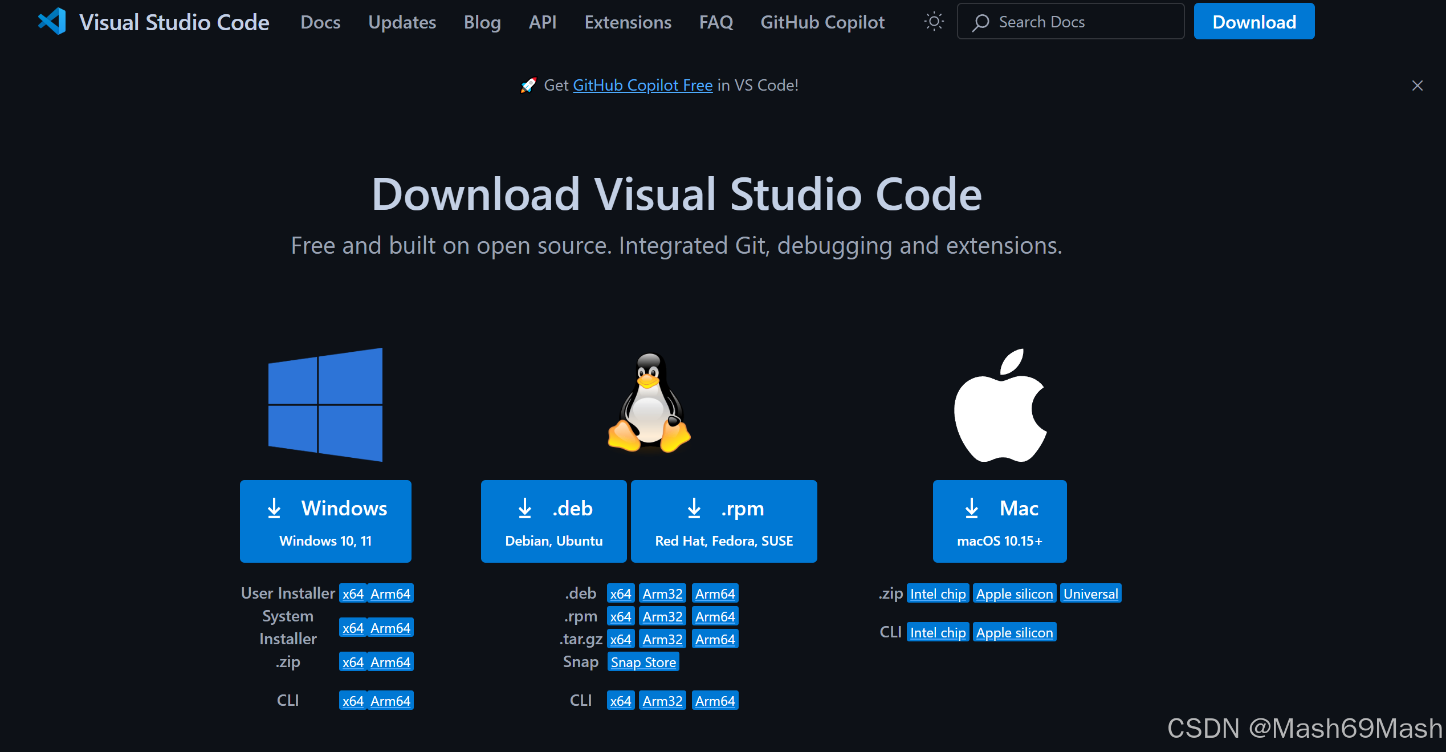Select the Windows logo graphic
Viewport: 1446px width, 752px height.
(325, 404)
